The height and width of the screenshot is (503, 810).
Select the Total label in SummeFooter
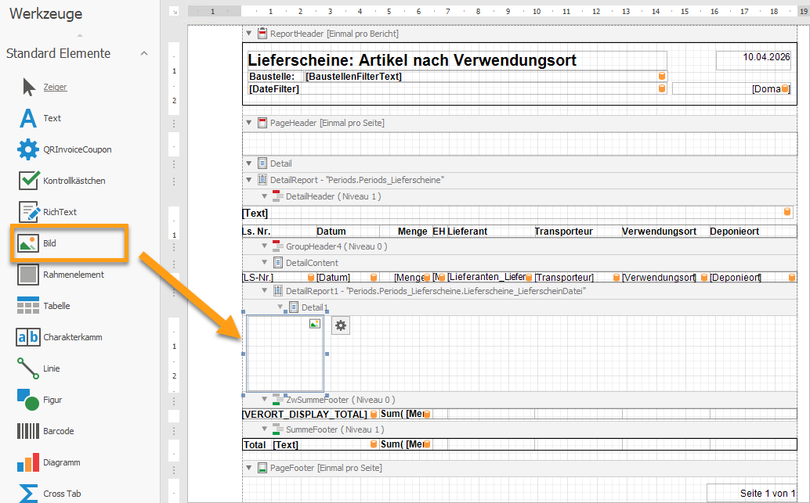pyautogui.click(x=257, y=444)
